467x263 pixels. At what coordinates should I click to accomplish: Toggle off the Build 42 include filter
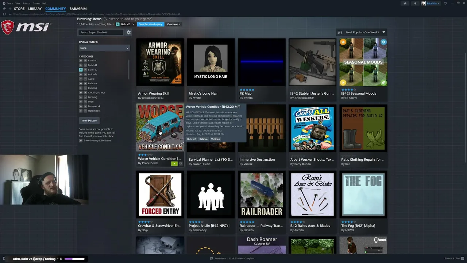coord(81,70)
